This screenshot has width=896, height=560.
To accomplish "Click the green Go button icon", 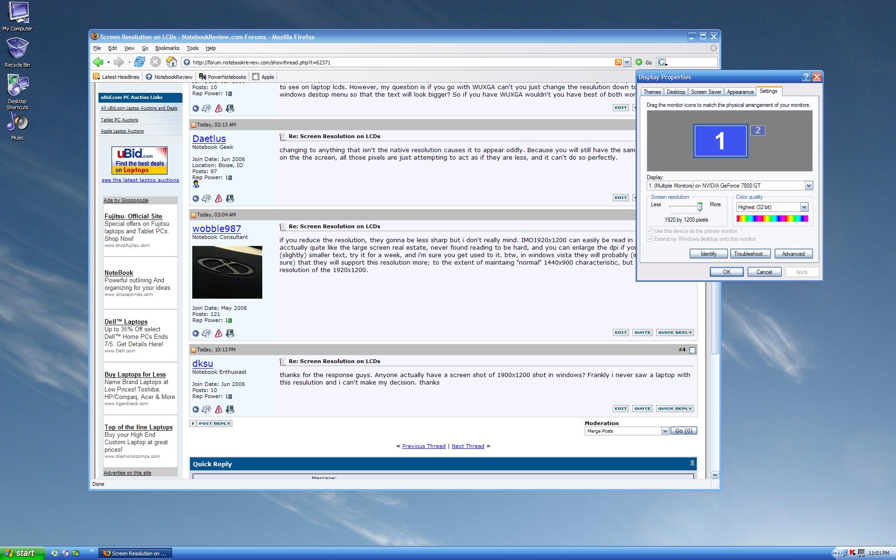I will (639, 62).
